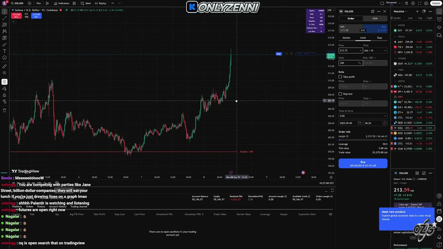The height and width of the screenshot is (249, 443).
Task: Open the order panel layout icon beside SOLUSD
Action: coord(372,11)
